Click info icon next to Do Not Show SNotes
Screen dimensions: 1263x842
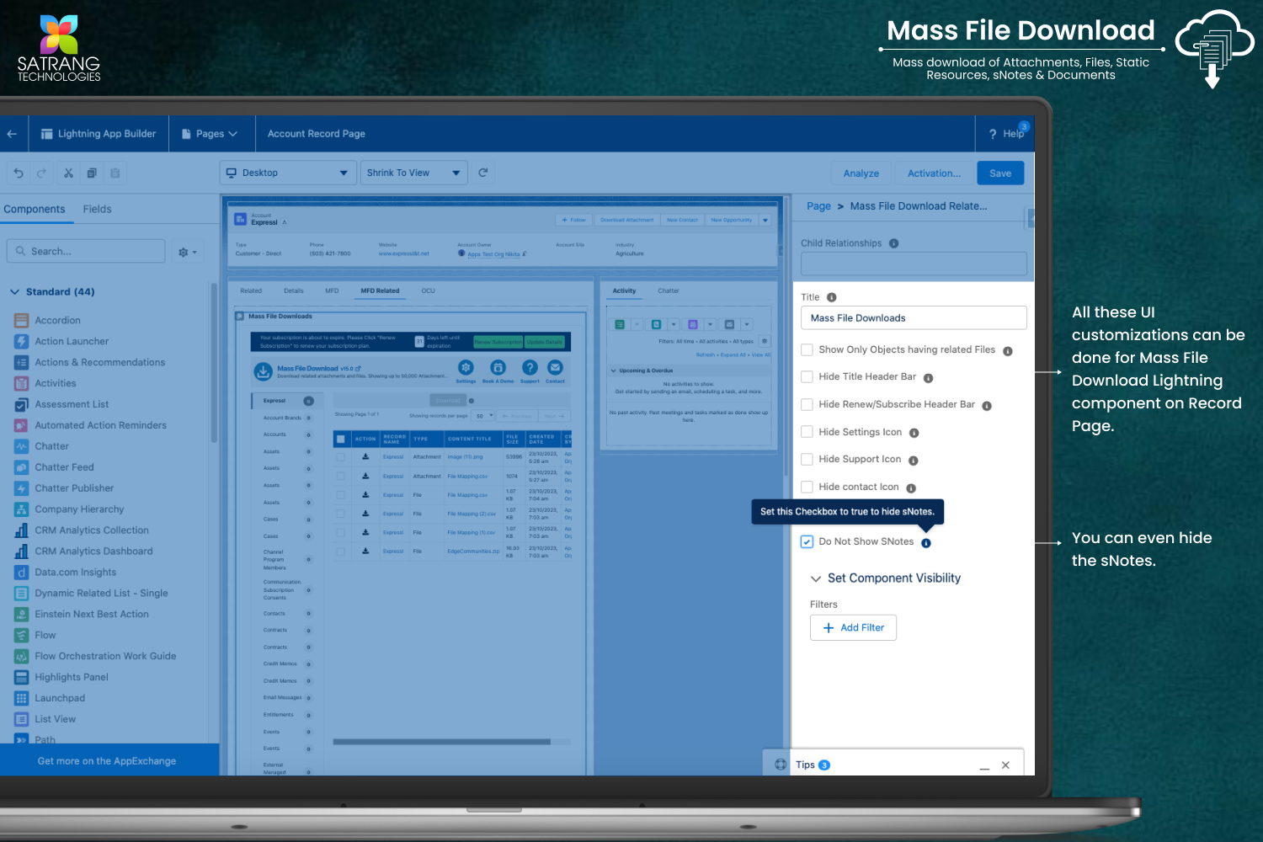tap(926, 543)
